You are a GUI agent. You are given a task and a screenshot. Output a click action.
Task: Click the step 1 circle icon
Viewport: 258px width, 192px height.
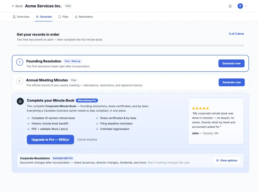coord(20,62)
